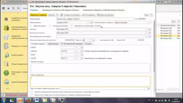Switch to Связанные объекты (Исходный объект) tab
This screenshot has width=183, height=103.
(x=60, y=10)
